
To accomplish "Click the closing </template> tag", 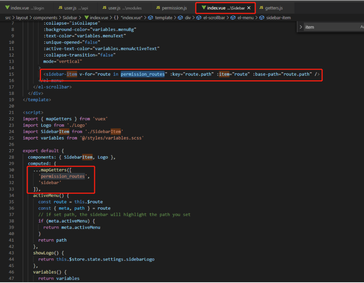I will pyautogui.click(x=37, y=100).
